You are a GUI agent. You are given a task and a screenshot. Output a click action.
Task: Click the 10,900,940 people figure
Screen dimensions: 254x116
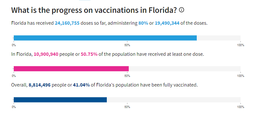[46, 54]
